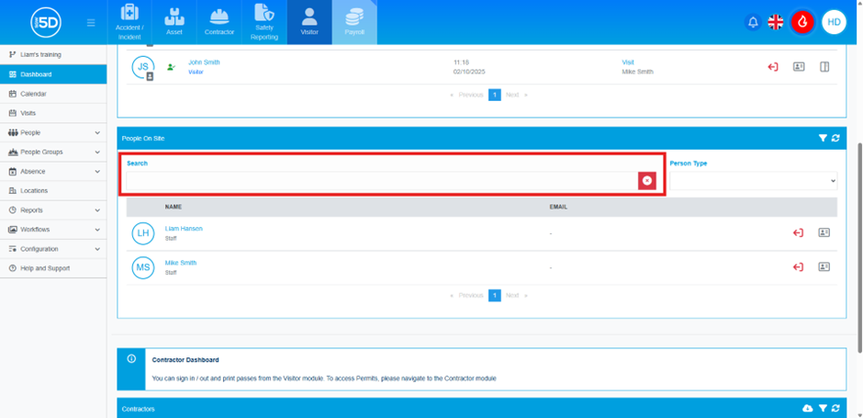The width and height of the screenshot is (863, 418).
Task: Click the page vertical scrollbar
Action: (857, 230)
